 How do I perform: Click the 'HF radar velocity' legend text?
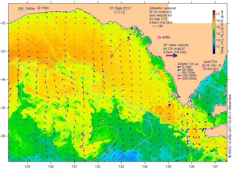pyautogui.click(x=176, y=45)
